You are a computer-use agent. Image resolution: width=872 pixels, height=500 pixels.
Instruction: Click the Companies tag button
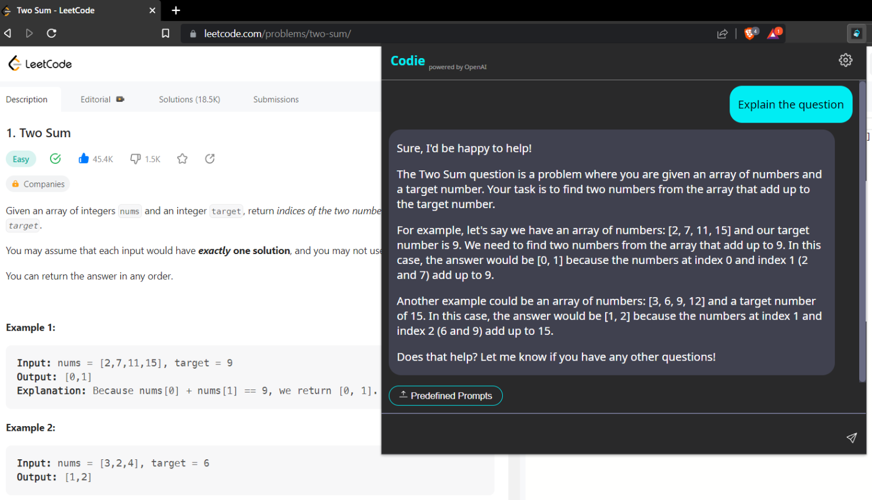[x=38, y=184]
